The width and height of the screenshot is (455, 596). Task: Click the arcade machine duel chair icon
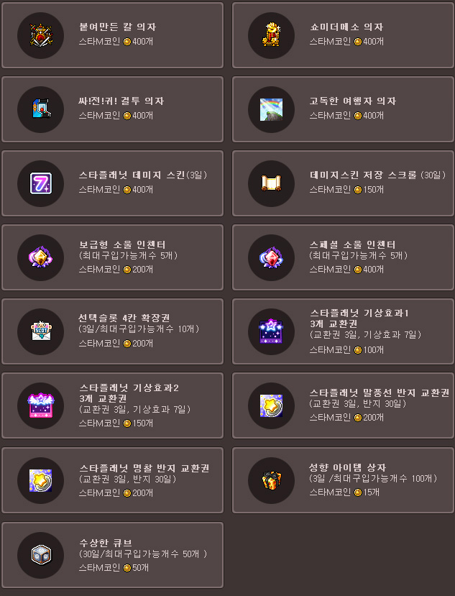[x=41, y=109]
